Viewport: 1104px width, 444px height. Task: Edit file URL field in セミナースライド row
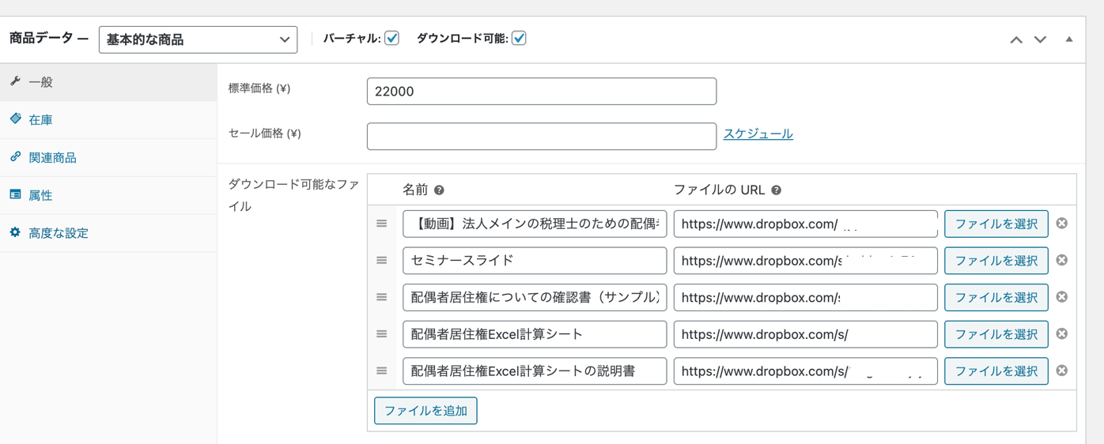(806, 261)
